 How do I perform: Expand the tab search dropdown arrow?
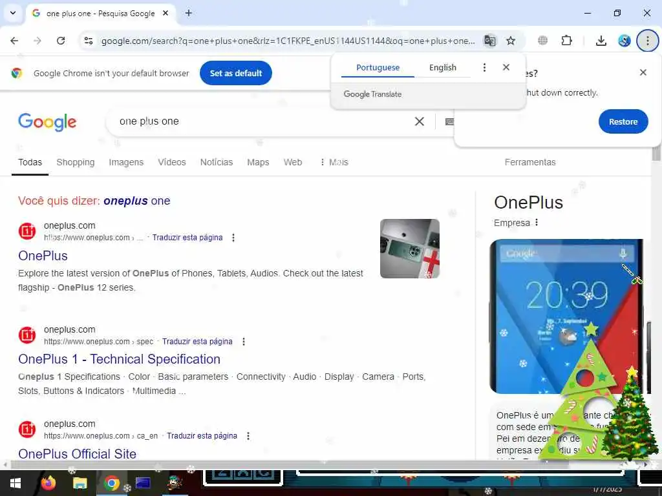pyautogui.click(x=13, y=13)
